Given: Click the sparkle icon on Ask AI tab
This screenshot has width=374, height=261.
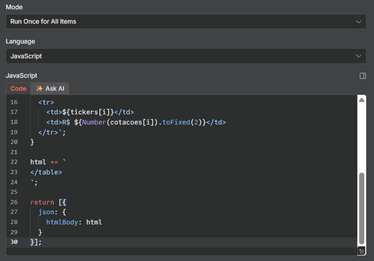Looking at the screenshot, I should click(39, 88).
